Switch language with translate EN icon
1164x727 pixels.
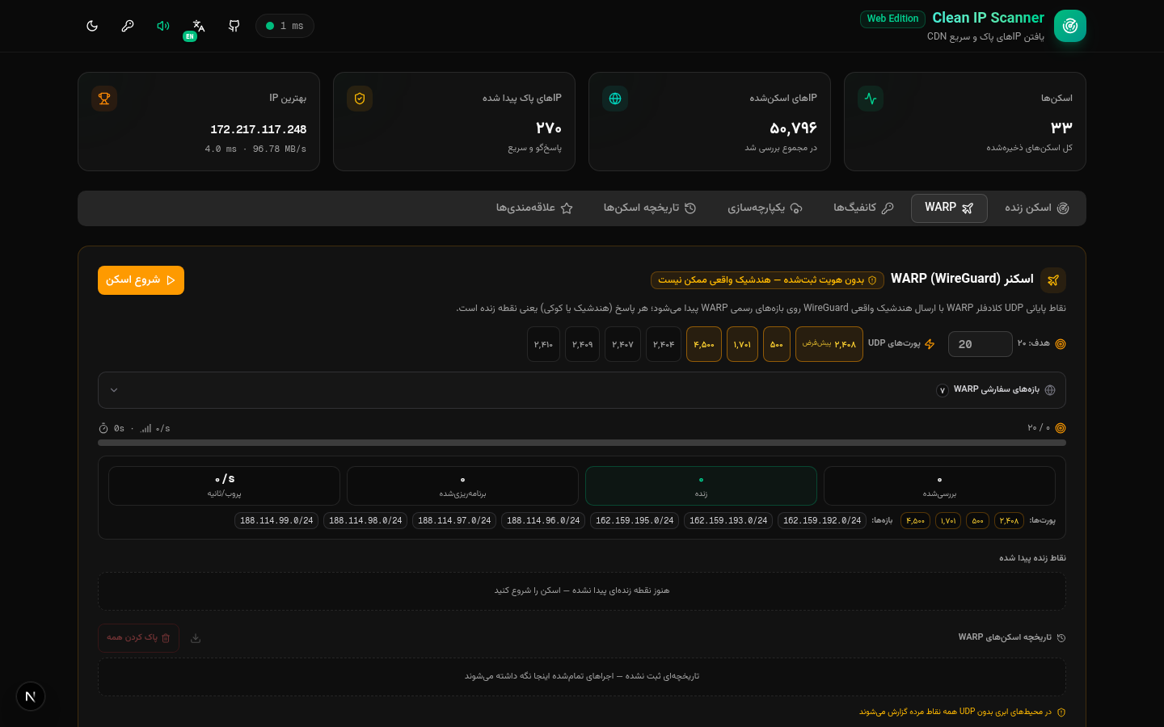click(x=198, y=27)
